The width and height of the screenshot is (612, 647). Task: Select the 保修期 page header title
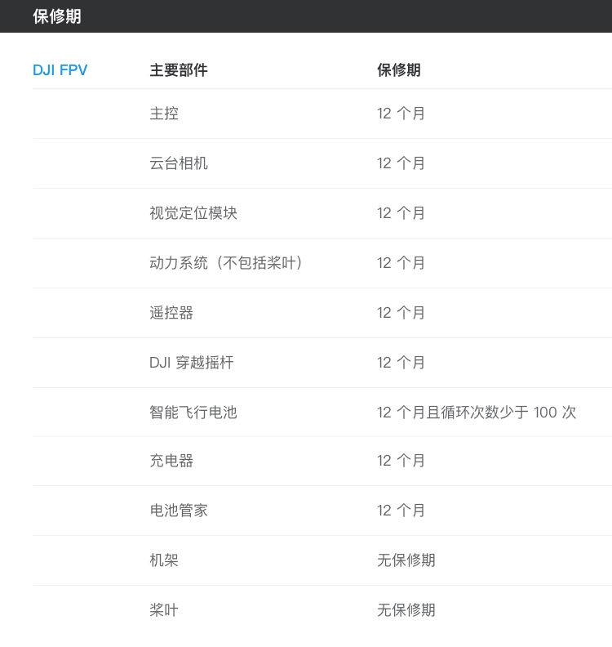[x=57, y=16]
